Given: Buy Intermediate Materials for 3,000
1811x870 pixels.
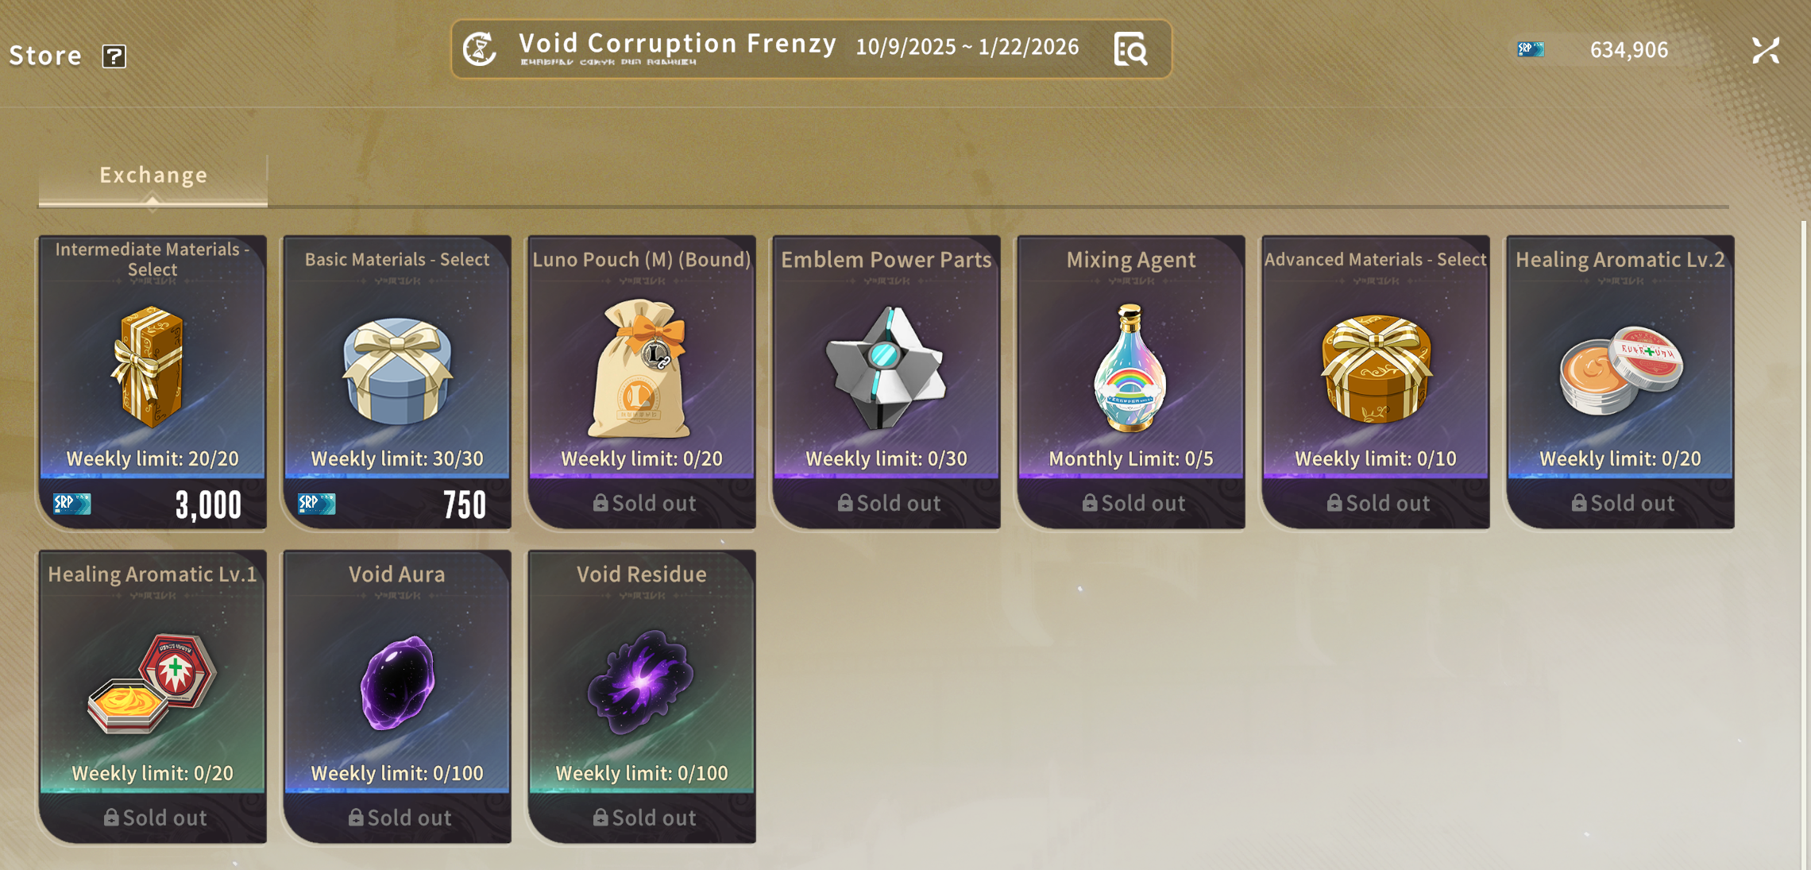Looking at the screenshot, I should [153, 504].
